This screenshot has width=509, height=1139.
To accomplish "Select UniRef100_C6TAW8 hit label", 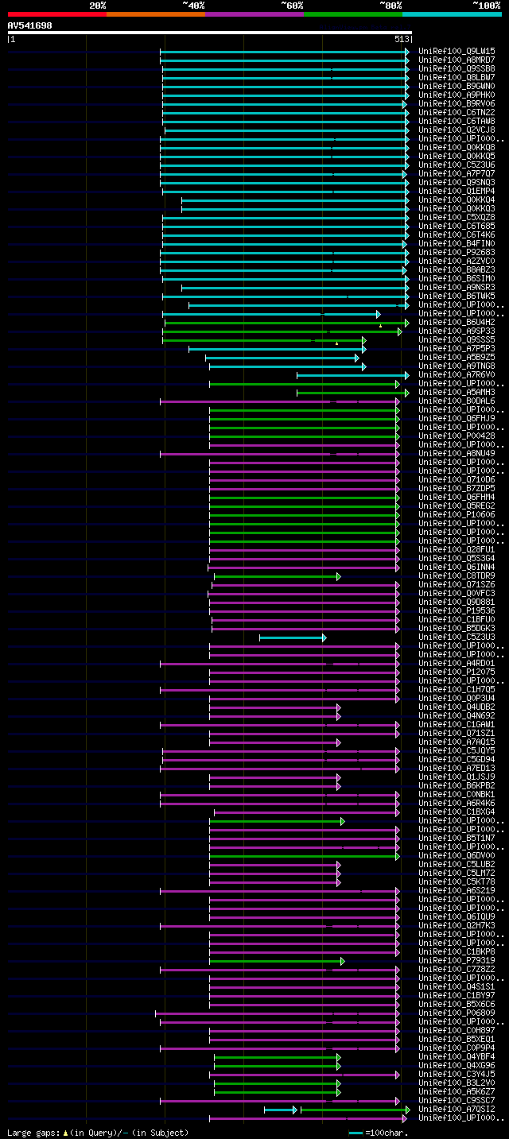I will [x=457, y=121].
